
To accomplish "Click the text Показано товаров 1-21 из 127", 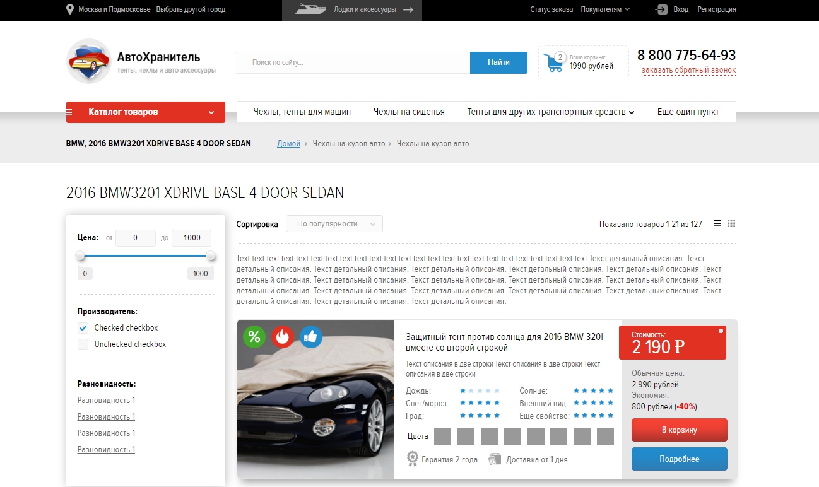I will [x=651, y=224].
